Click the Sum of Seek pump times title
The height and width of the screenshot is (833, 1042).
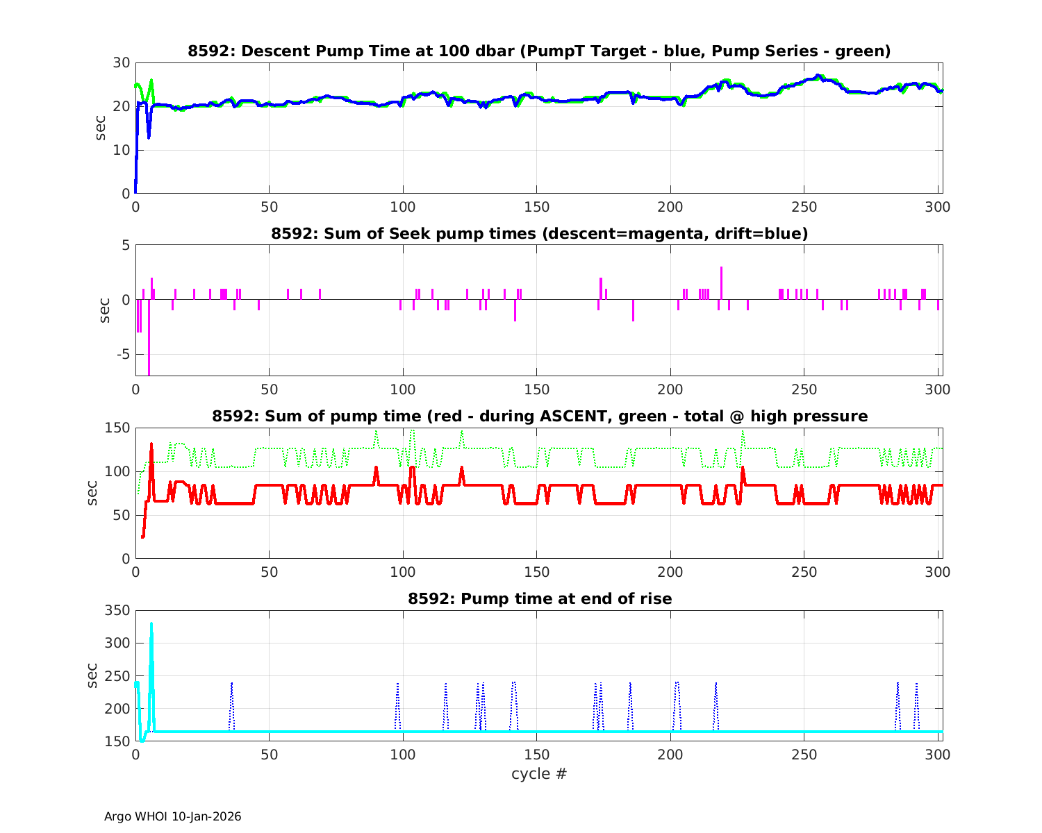pos(539,234)
